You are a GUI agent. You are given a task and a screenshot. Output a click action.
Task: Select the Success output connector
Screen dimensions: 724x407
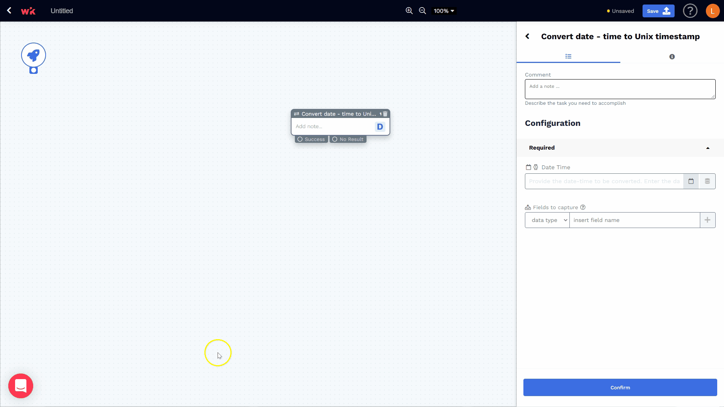click(x=311, y=139)
